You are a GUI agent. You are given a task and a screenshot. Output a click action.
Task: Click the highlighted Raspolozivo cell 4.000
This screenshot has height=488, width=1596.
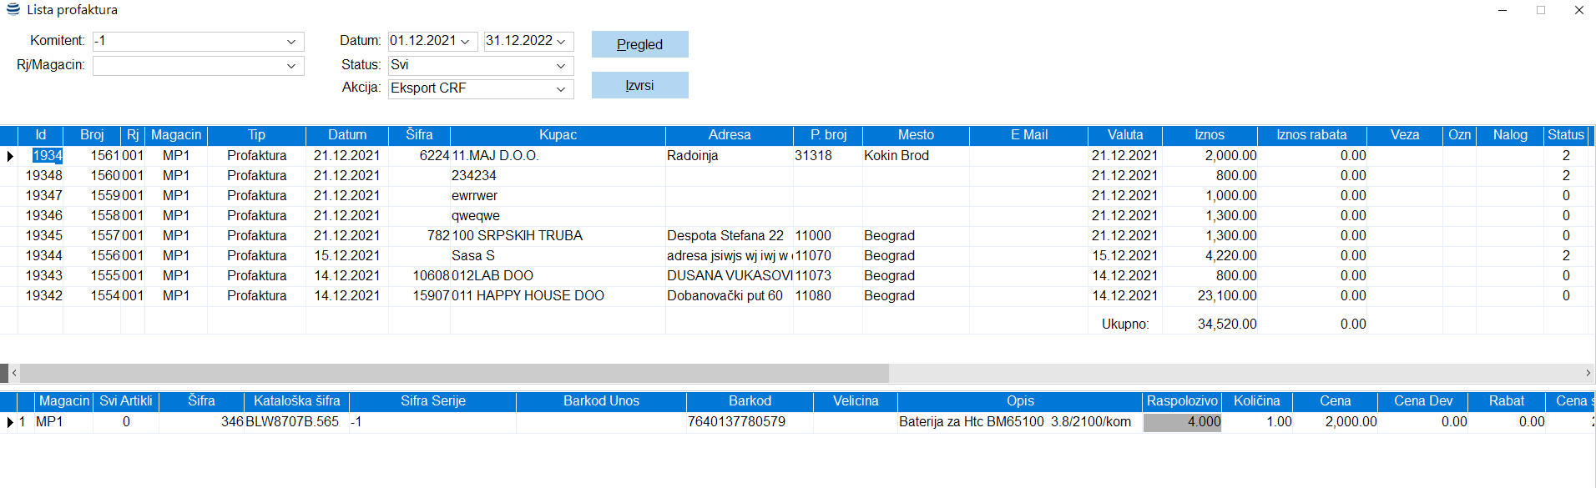coord(1182,422)
